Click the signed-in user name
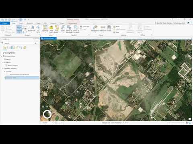The height and width of the screenshot is (144, 193). [x=171, y=23]
